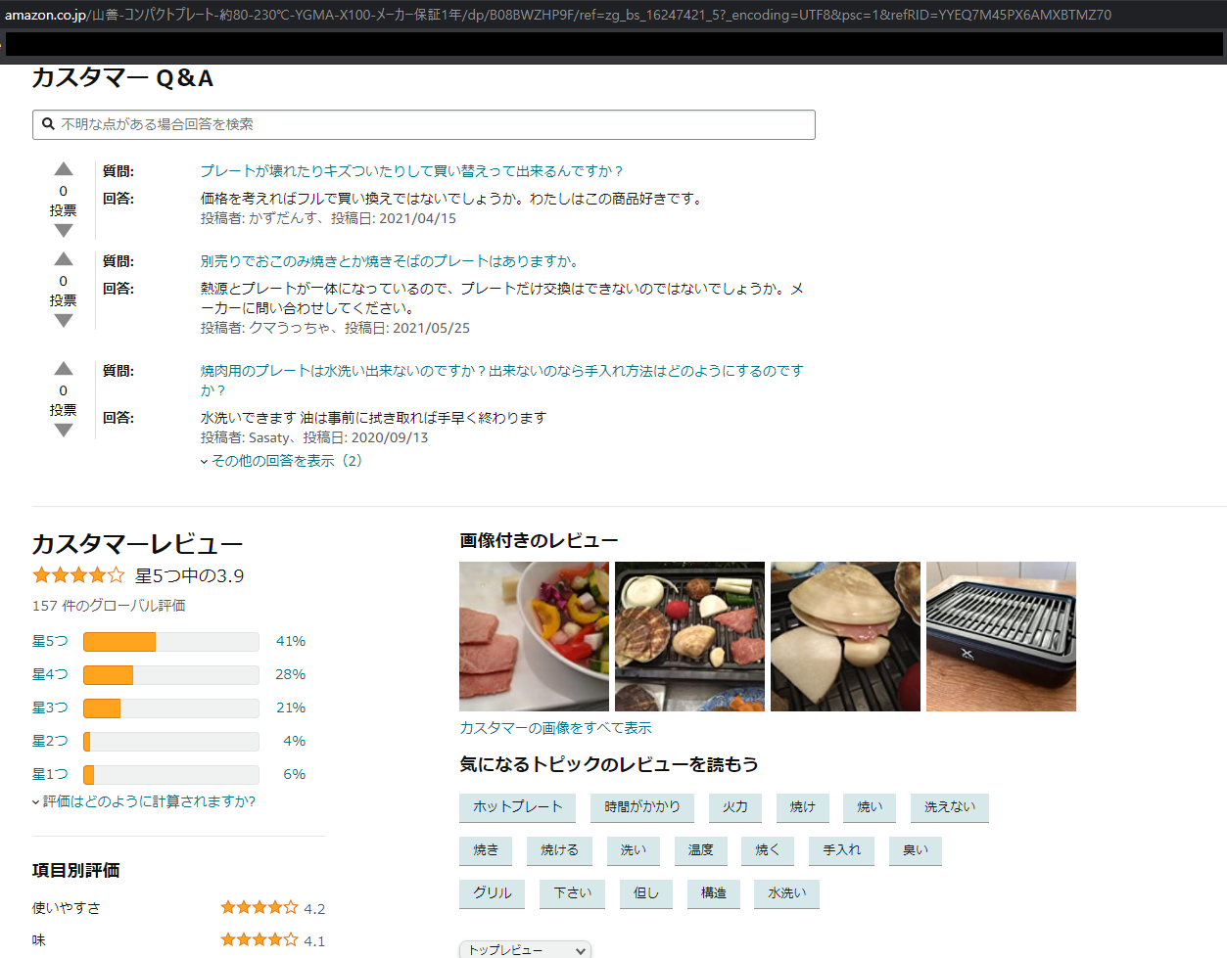Select the ホットプレート topic tag
Screen dimensions: 1227x958
(x=518, y=807)
